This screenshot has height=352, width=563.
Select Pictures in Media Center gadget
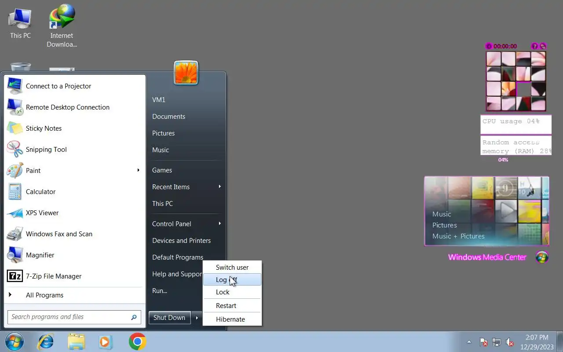(445, 225)
